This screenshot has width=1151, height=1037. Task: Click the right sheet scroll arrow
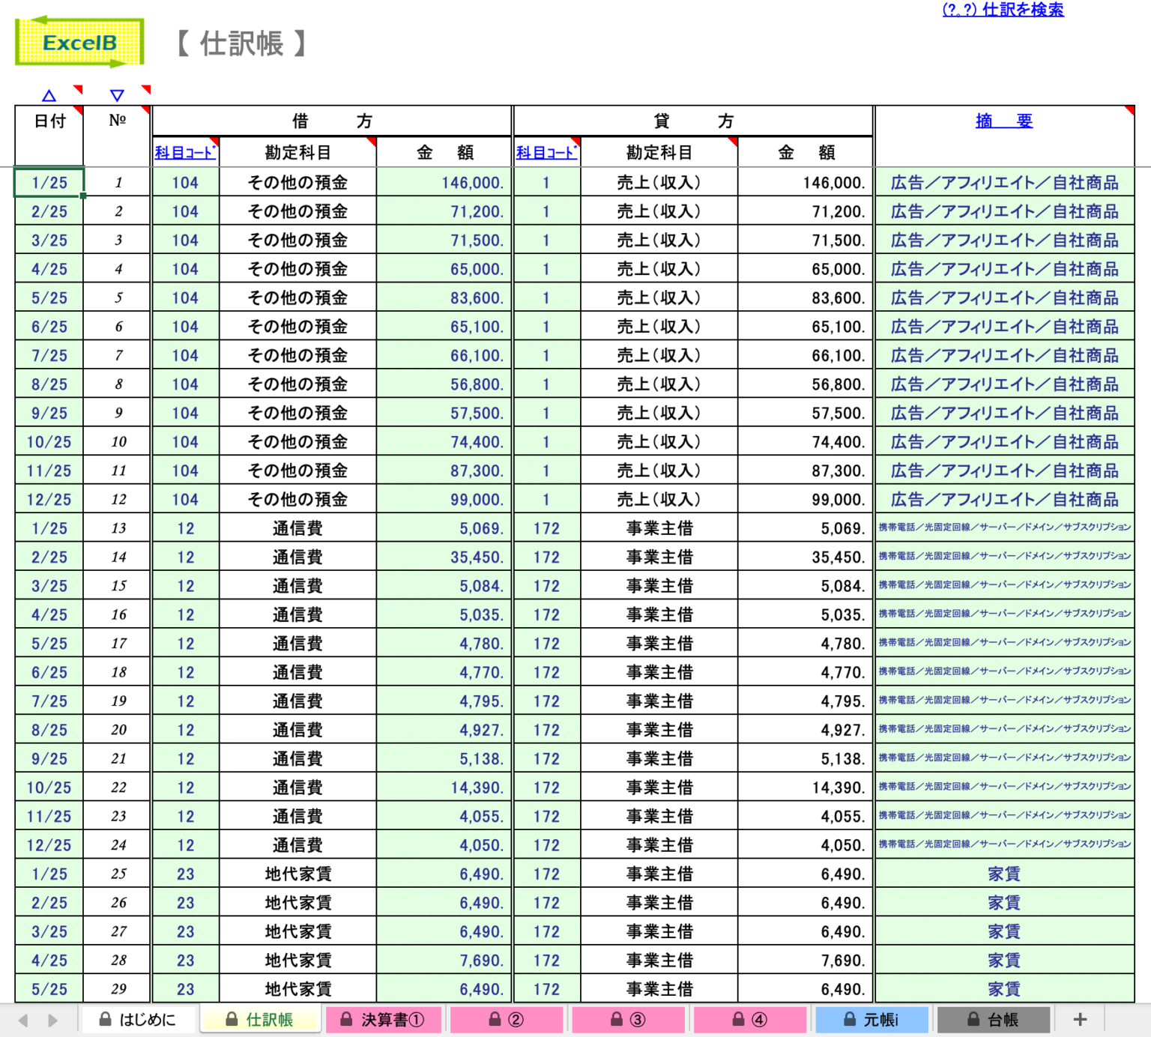(52, 1019)
